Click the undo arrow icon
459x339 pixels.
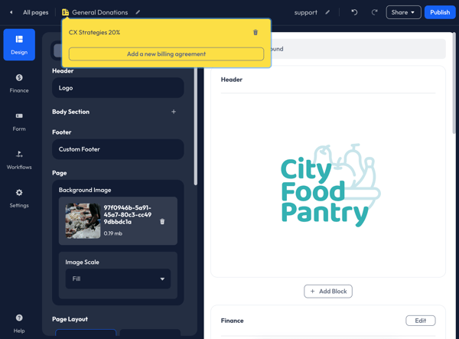point(354,12)
